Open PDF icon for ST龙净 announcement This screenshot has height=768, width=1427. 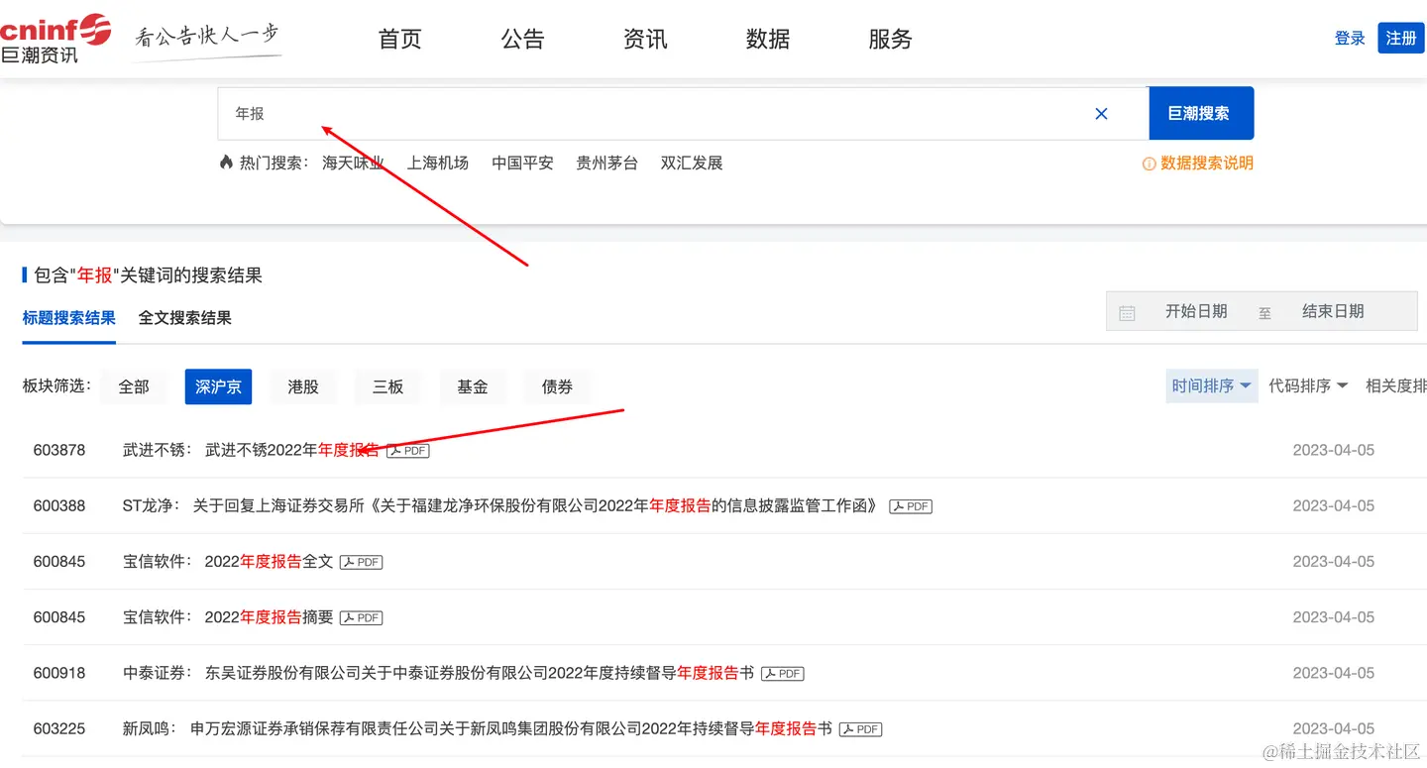[x=910, y=506]
